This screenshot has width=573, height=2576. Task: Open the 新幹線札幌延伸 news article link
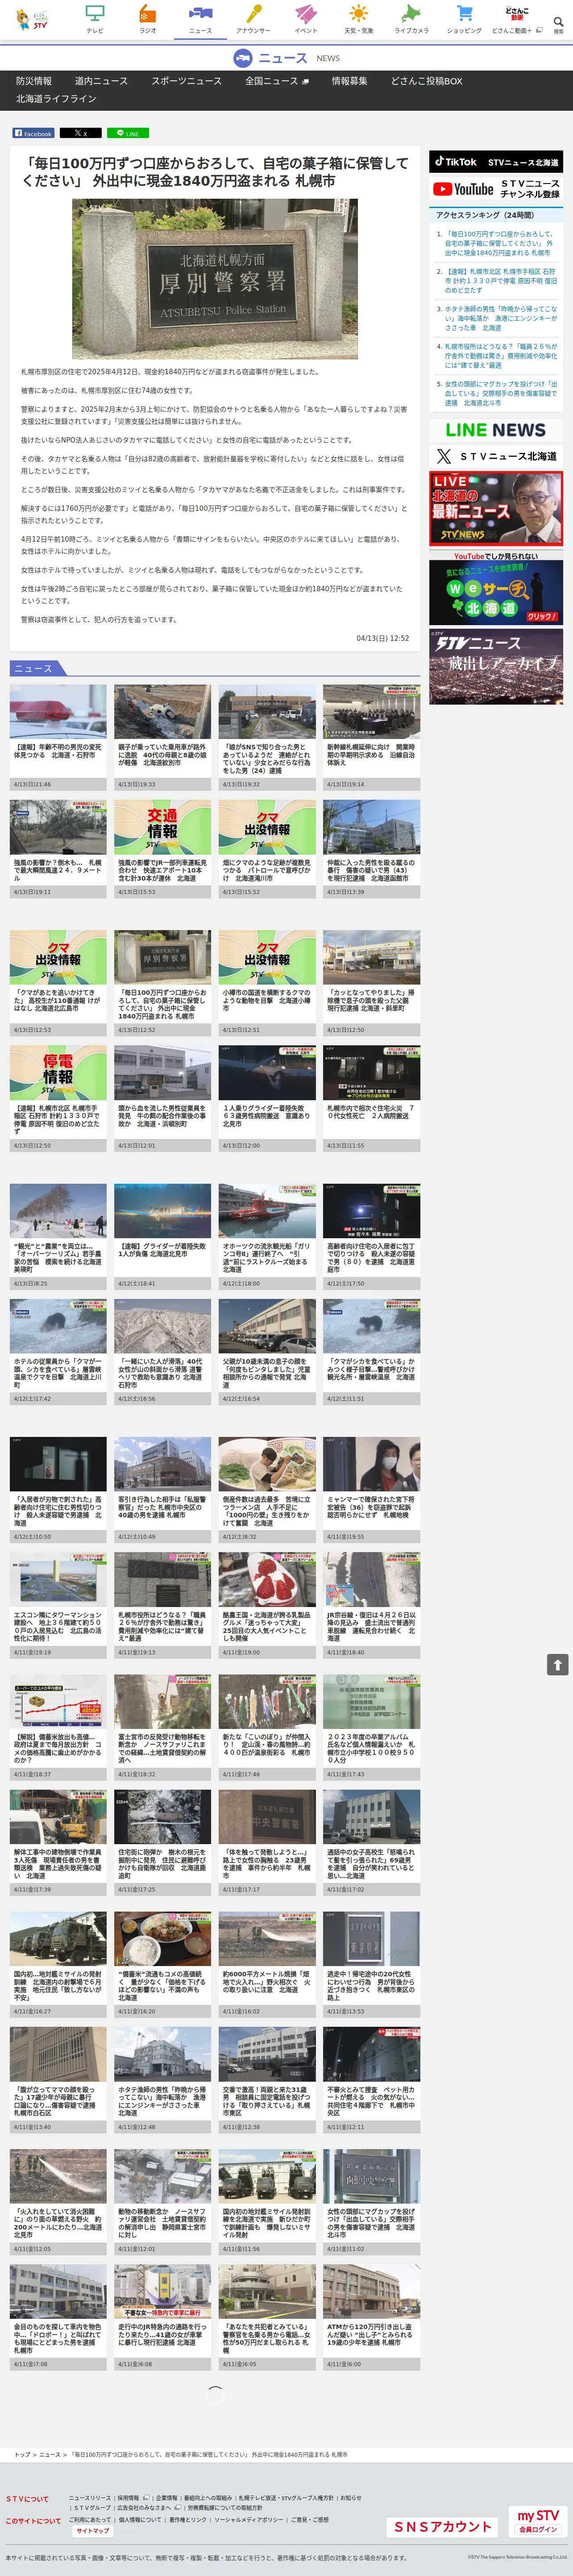(x=370, y=754)
